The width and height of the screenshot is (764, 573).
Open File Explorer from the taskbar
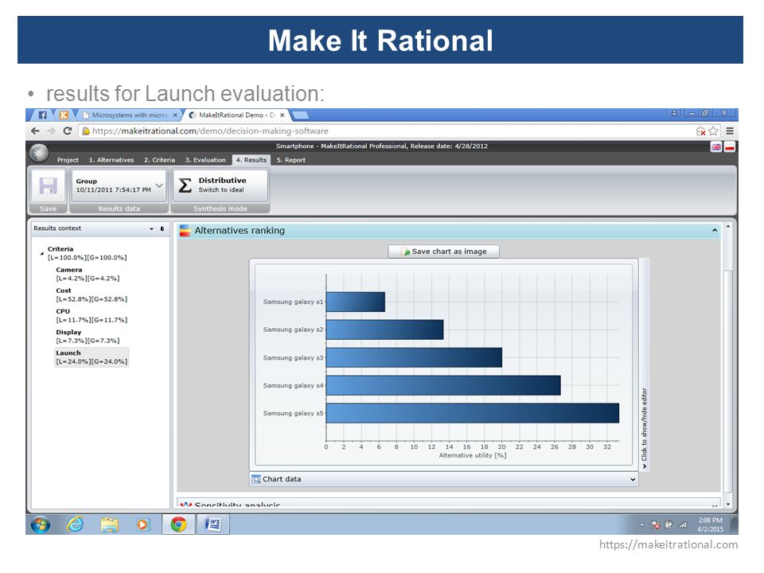tap(110, 524)
